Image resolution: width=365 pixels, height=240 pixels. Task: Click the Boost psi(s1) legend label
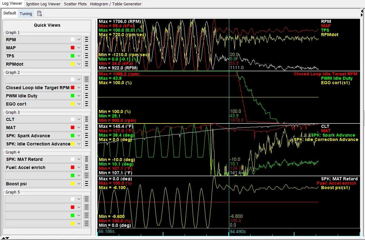click(x=336, y=188)
